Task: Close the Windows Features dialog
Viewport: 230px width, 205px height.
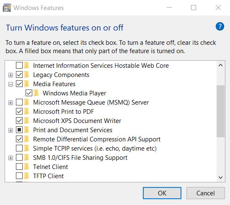Action: point(218,8)
